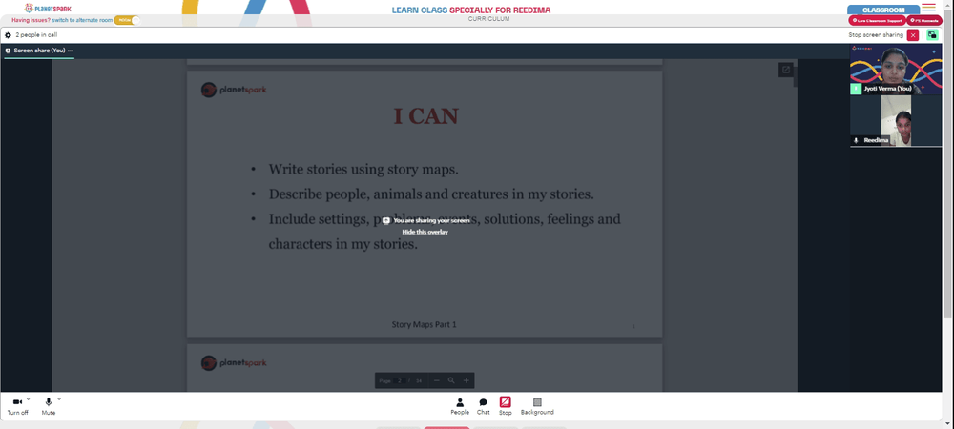The image size is (954, 429).
Task: Pop out the shared document with the open-external icon
Action: coord(785,70)
